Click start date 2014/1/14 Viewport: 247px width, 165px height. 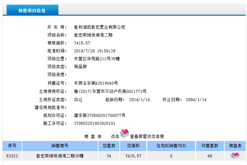coord(140,100)
